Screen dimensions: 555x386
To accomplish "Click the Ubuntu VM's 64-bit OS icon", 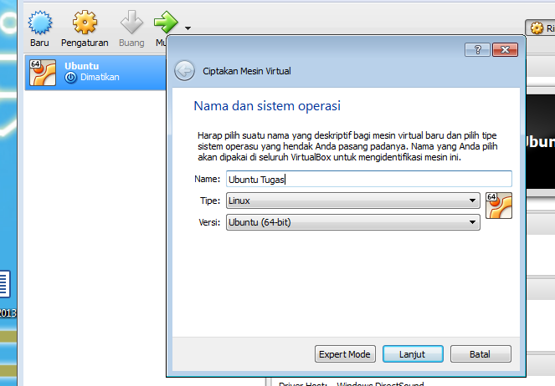I will (43, 73).
